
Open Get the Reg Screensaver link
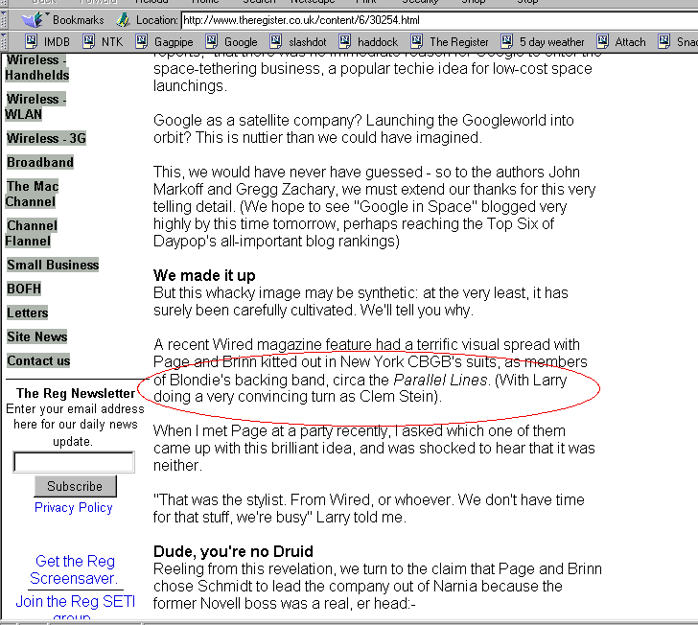(75, 569)
